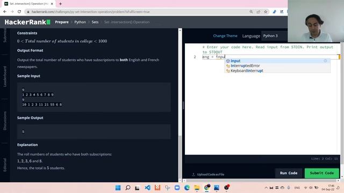Screen dimensions: 344x193
Task: Click the taskbar clock and date
Action: point(328,188)
